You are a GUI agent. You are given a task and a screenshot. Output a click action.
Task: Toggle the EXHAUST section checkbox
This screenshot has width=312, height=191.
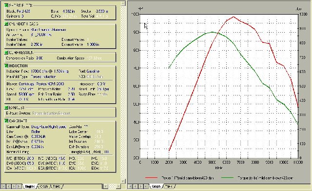point(6,108)
